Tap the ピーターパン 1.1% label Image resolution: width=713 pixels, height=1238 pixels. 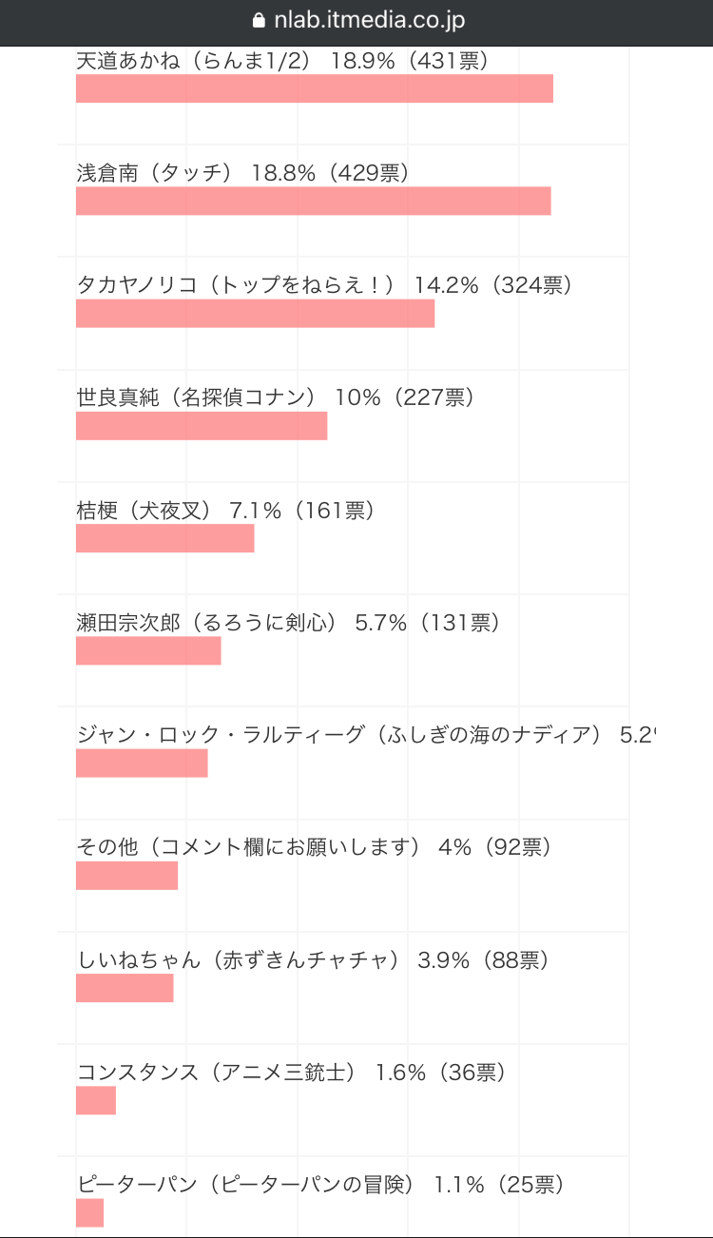pyautogui.click(x=321, y=1185)
